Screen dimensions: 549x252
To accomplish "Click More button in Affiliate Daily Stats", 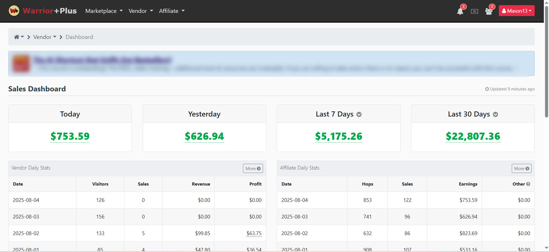I will pyautogui.click(x=521, y=168).
